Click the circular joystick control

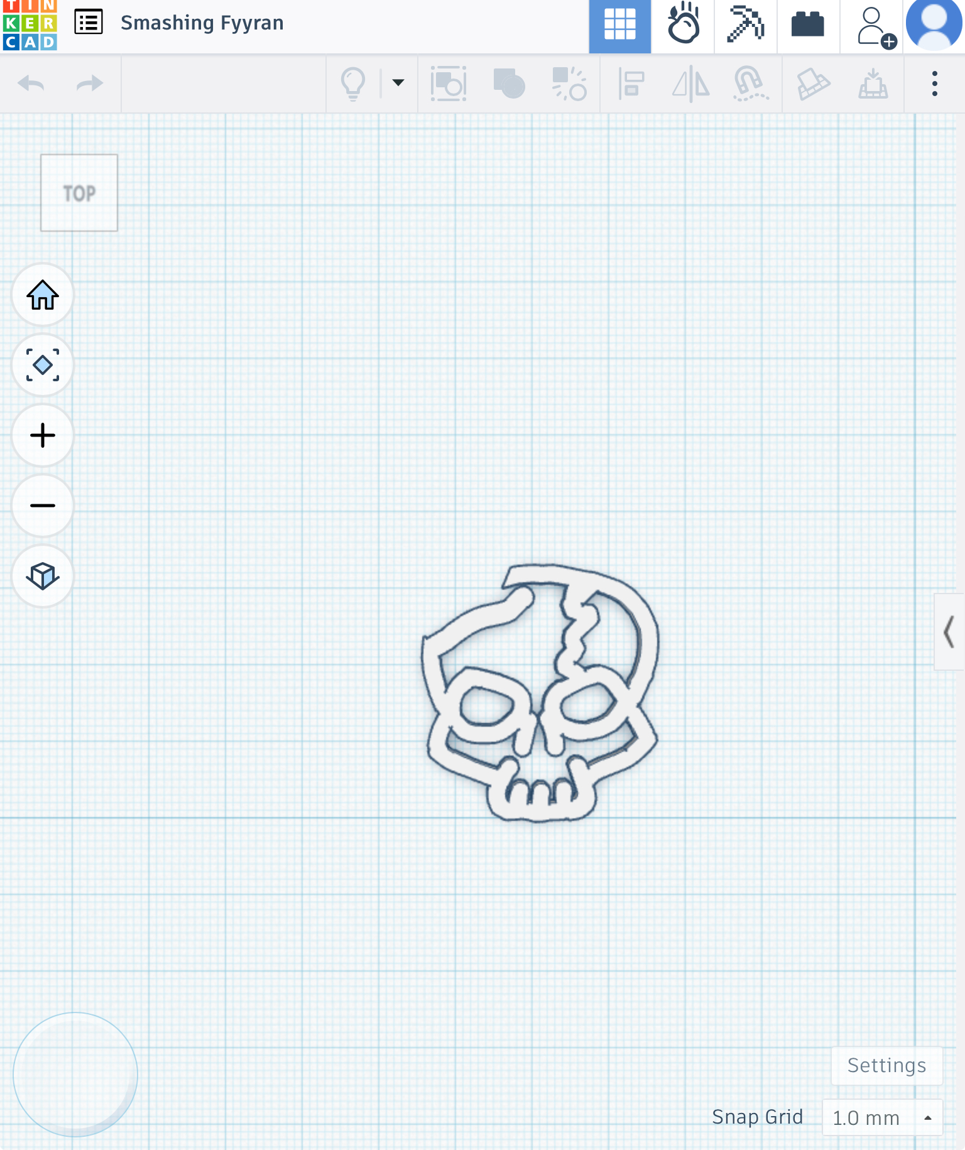tap(75, 1075)
